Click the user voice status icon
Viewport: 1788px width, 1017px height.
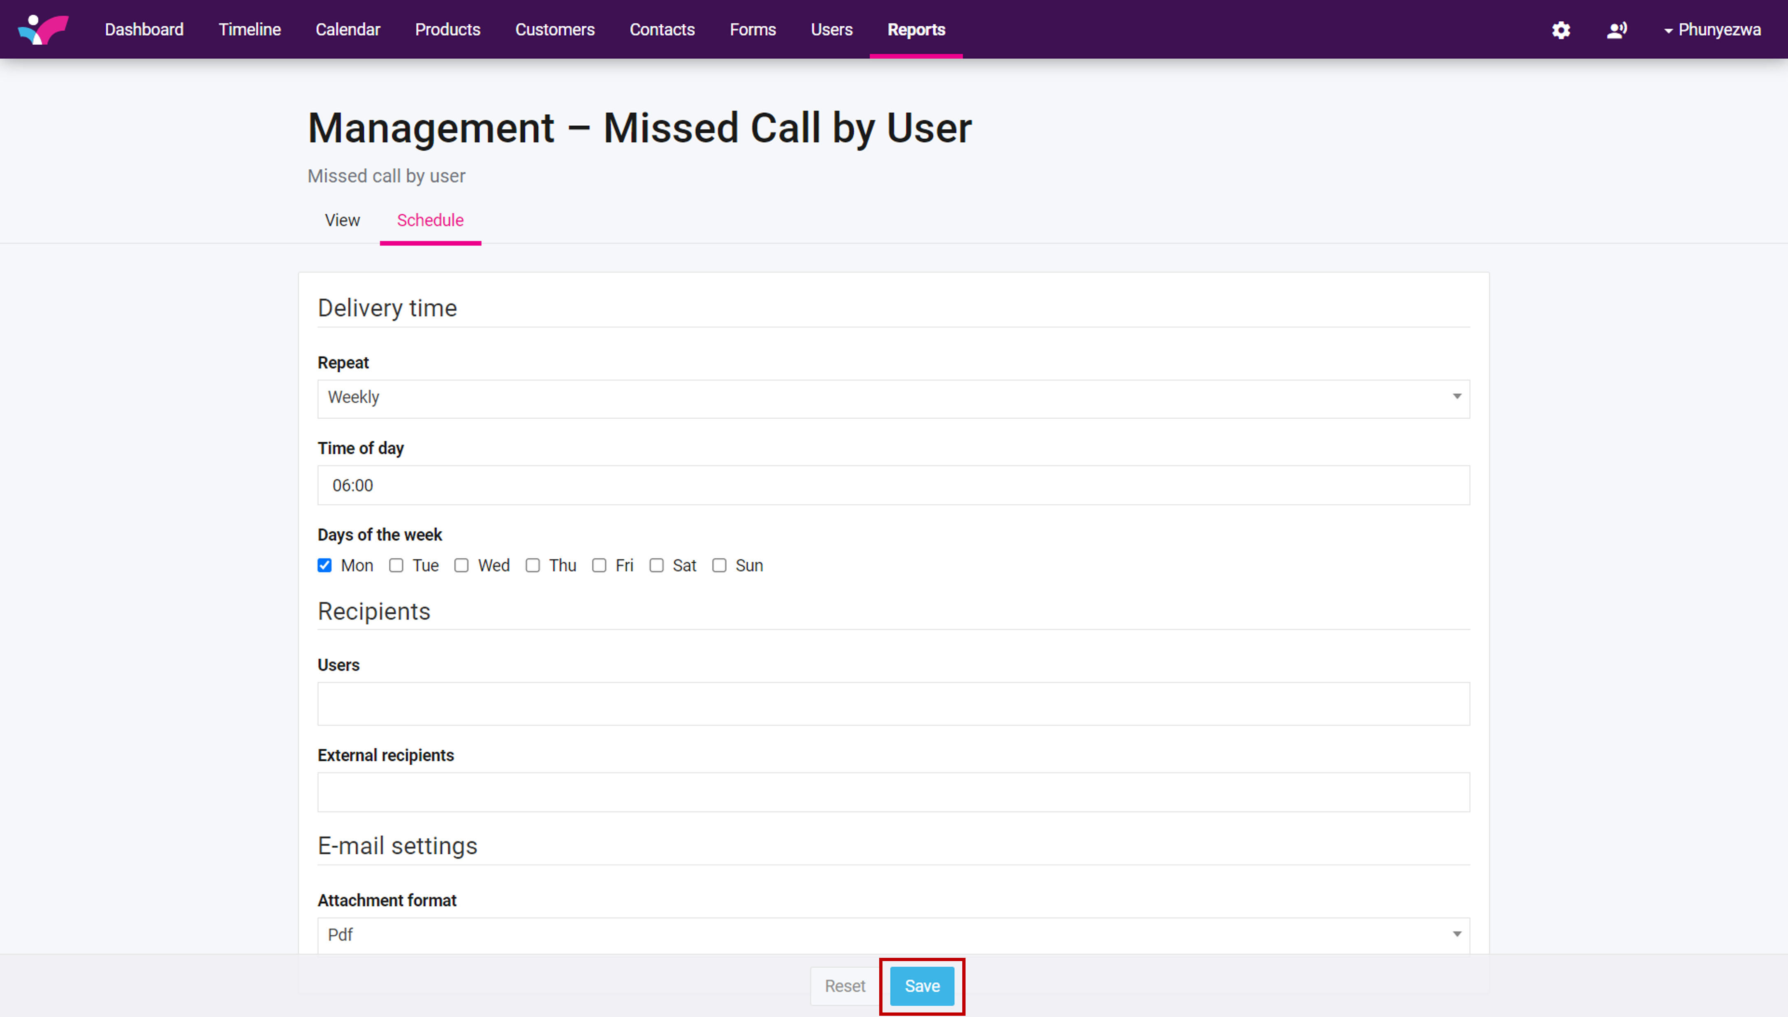(1616, 30)
